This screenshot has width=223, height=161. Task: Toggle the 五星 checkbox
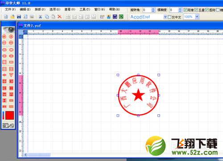[196, 10]
